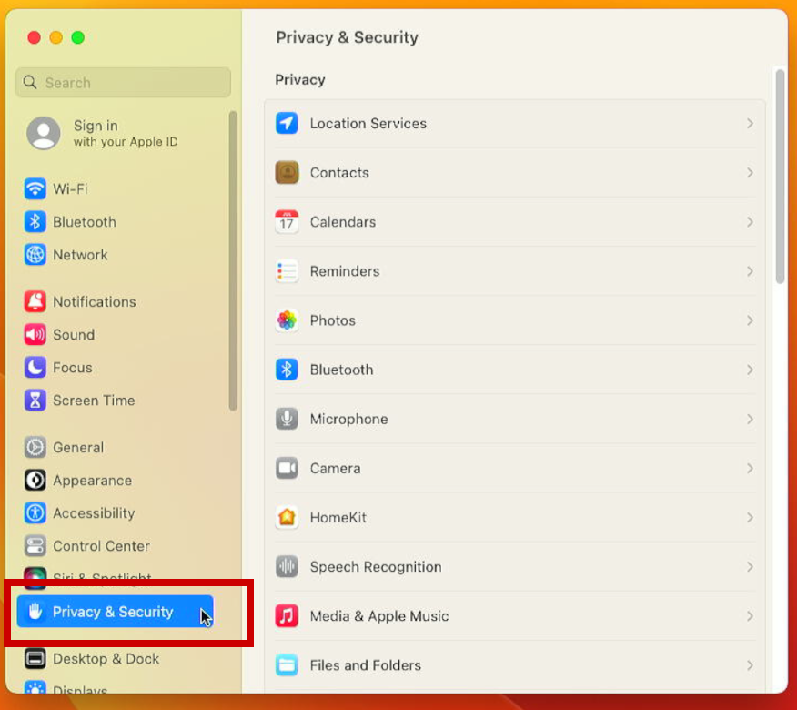Open the Location Services label

click(x=368, y=123)
